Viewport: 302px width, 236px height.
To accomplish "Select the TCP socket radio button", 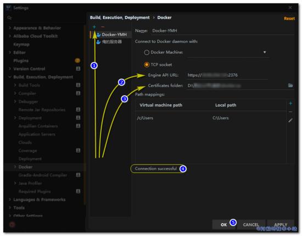I will [147, 65].
